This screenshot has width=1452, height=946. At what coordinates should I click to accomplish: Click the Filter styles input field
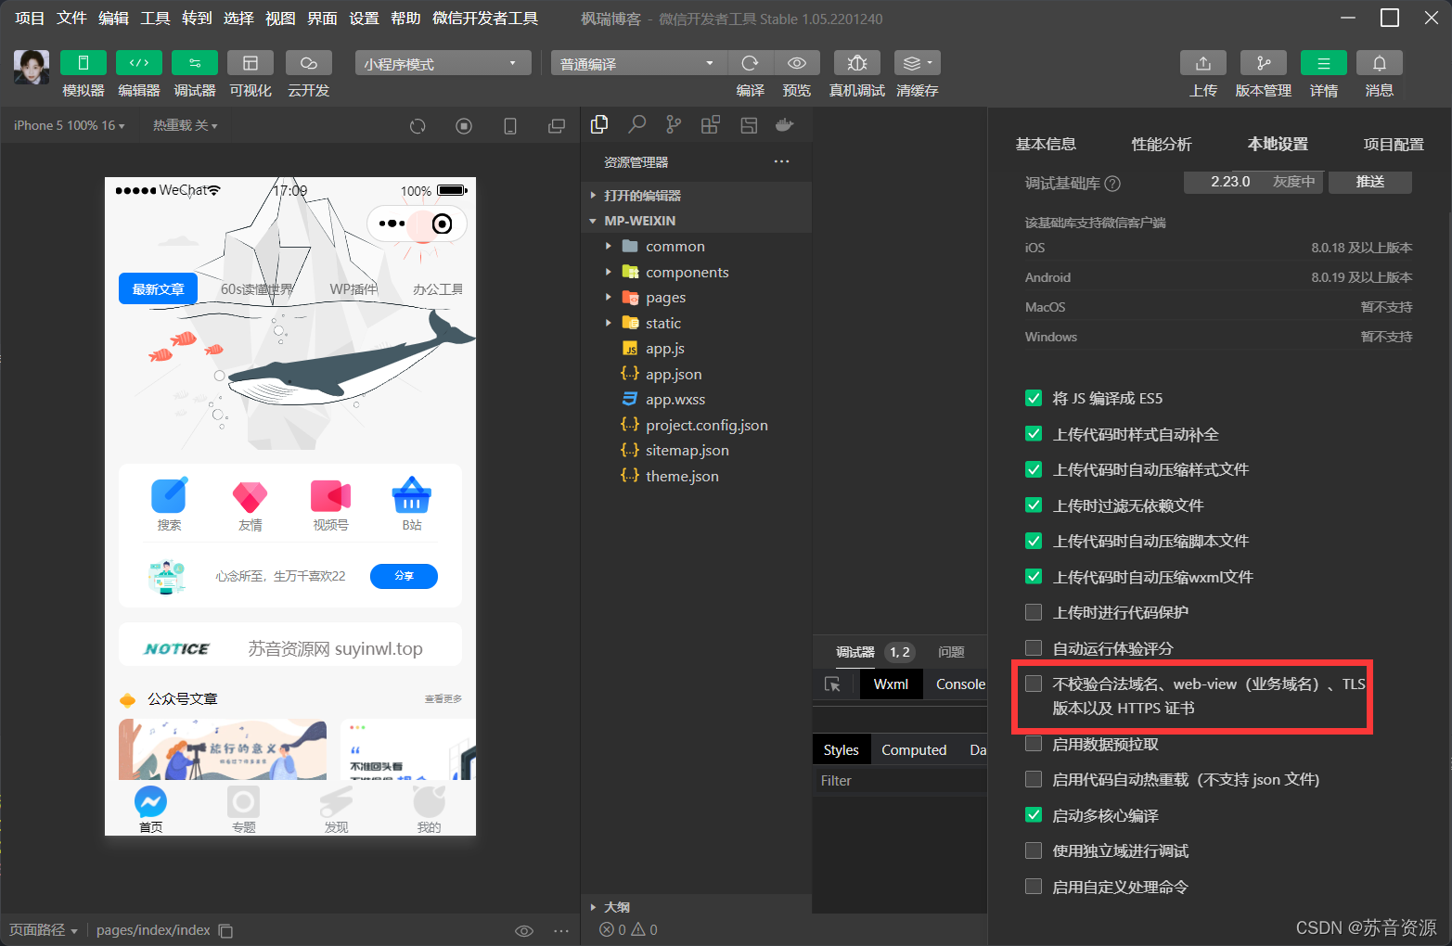click(x=900, y=781)
